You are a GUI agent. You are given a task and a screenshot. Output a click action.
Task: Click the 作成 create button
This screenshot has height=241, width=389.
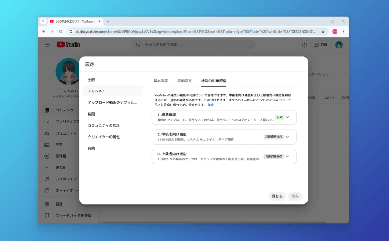tap(321, 45)
